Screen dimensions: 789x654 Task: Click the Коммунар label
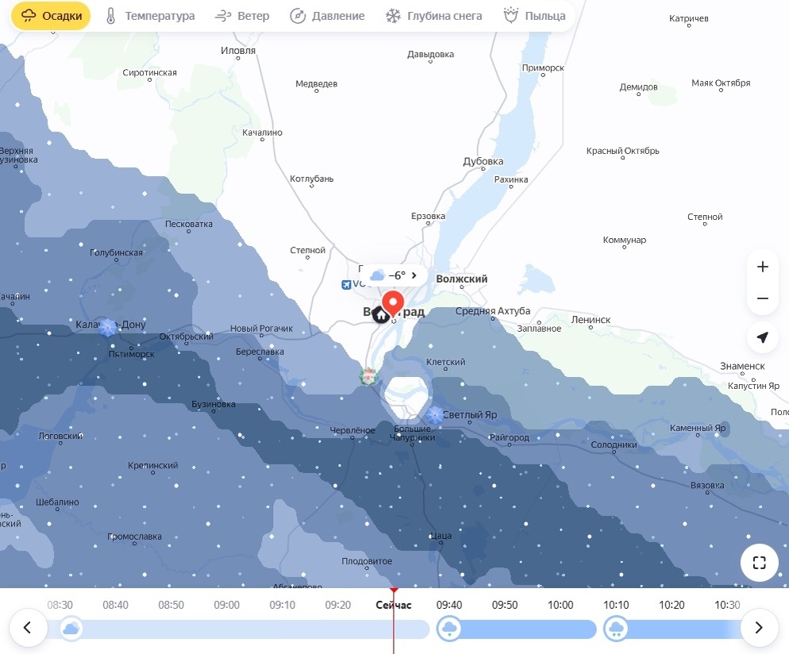point(625,240)
